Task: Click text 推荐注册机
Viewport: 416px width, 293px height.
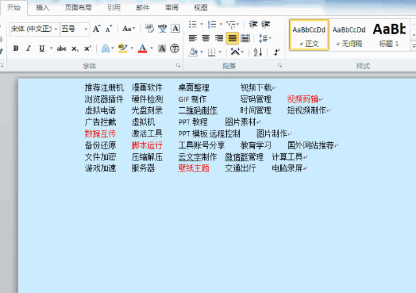Action: (104, 88)
